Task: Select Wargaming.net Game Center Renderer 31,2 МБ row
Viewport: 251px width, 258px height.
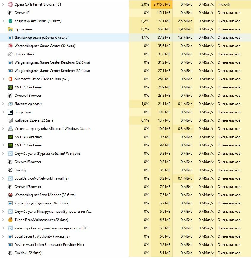Action: coord(125,62)
